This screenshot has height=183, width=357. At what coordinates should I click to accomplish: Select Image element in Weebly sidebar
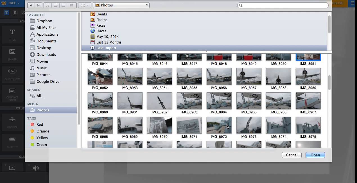[12, 54]
